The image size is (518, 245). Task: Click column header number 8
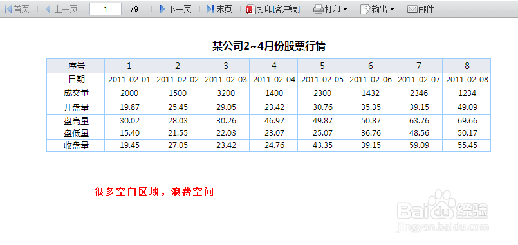(x=467, y=66)
